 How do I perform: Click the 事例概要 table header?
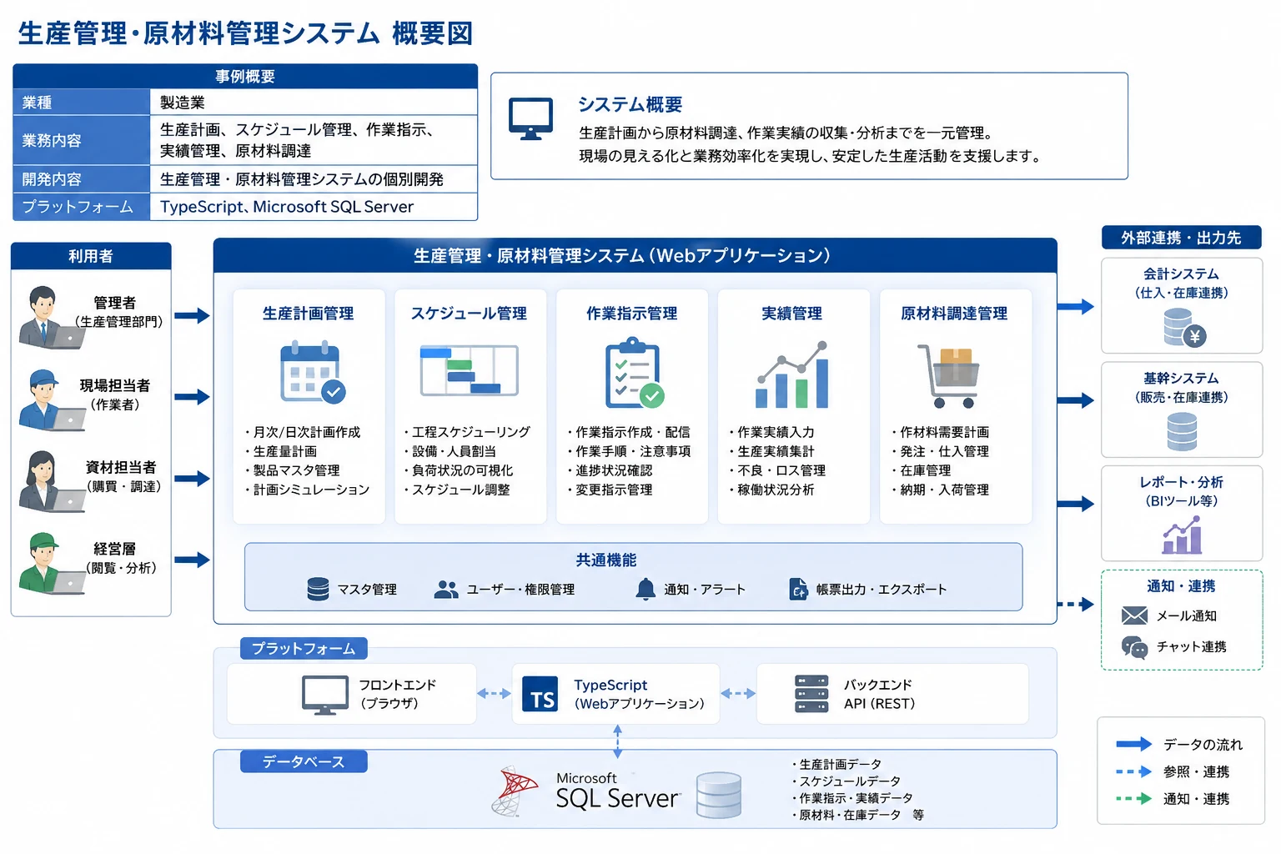pos(245,76)
